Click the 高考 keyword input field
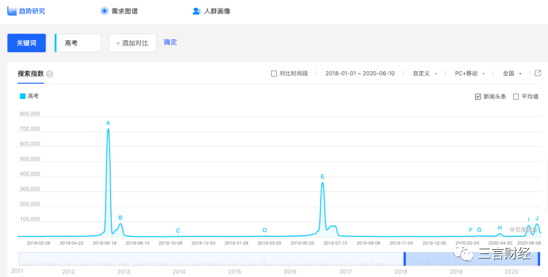548x277 pixels. coord(78,43)
